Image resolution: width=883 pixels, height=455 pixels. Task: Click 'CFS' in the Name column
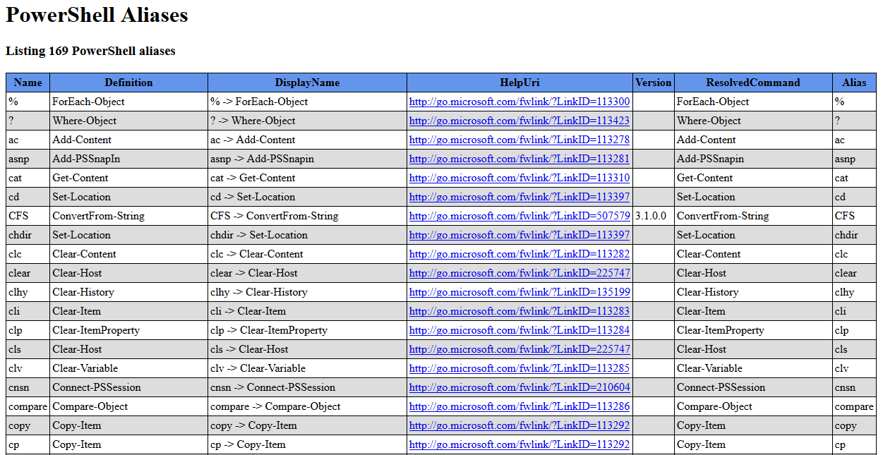pyautogui.click(x=18, y=216)
